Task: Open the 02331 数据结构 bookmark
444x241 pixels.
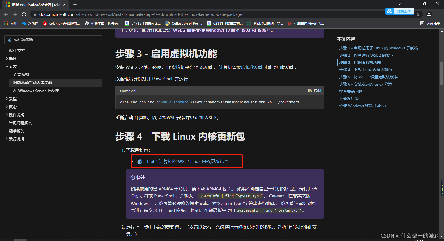Action: [x=225, y=23]
